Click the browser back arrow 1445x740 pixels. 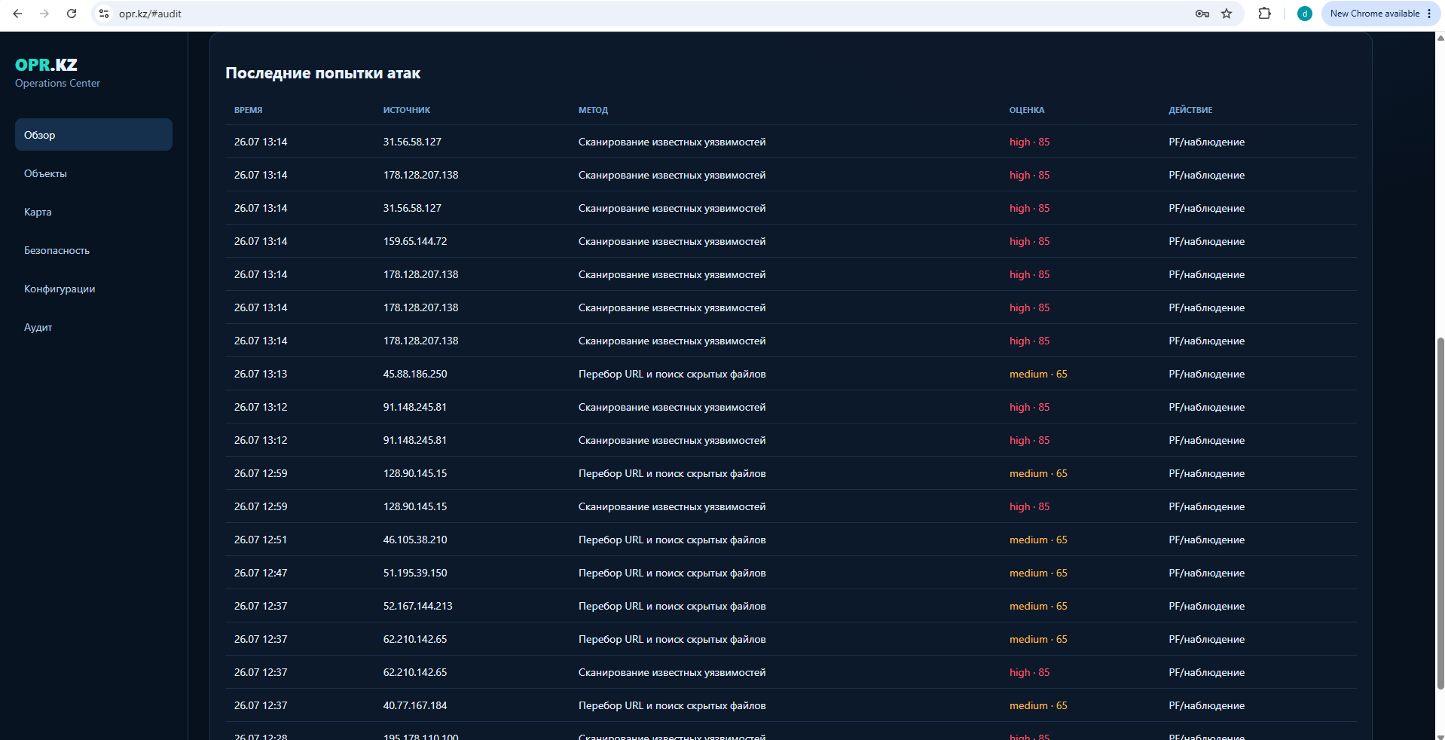coord(17,14)
